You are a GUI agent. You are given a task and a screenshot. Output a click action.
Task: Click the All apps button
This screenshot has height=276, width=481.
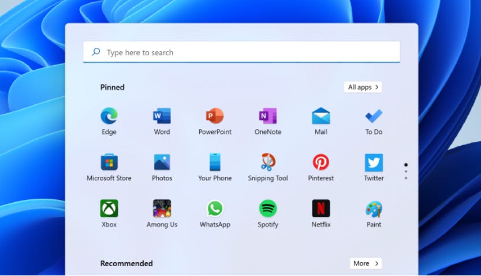click(x=363, y=87)
